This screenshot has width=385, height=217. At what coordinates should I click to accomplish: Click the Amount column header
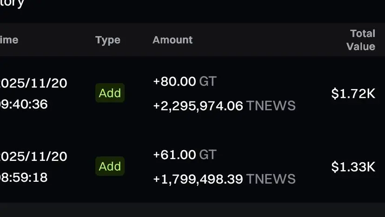[172, 40]
